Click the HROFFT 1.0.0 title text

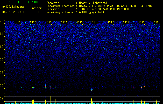pos(20,2)
